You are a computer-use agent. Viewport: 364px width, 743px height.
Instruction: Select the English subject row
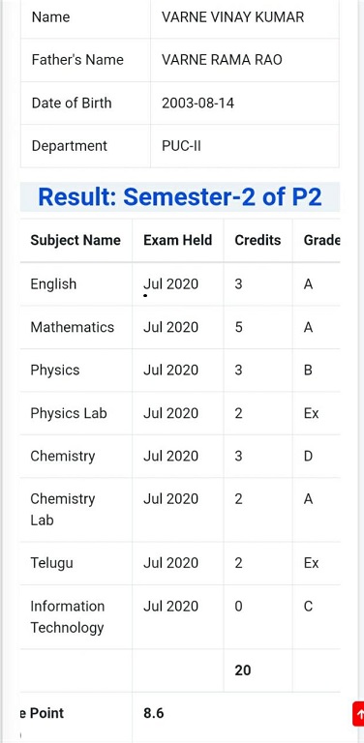[x=180, y=283]
